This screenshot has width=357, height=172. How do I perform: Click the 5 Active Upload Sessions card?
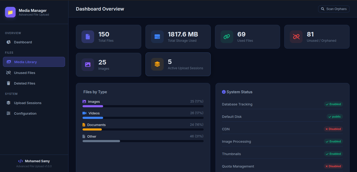178,64
